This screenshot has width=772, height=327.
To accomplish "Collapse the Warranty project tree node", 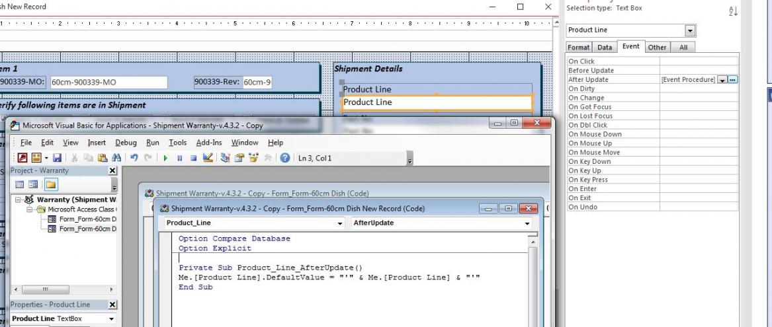I will pos(19,200).
